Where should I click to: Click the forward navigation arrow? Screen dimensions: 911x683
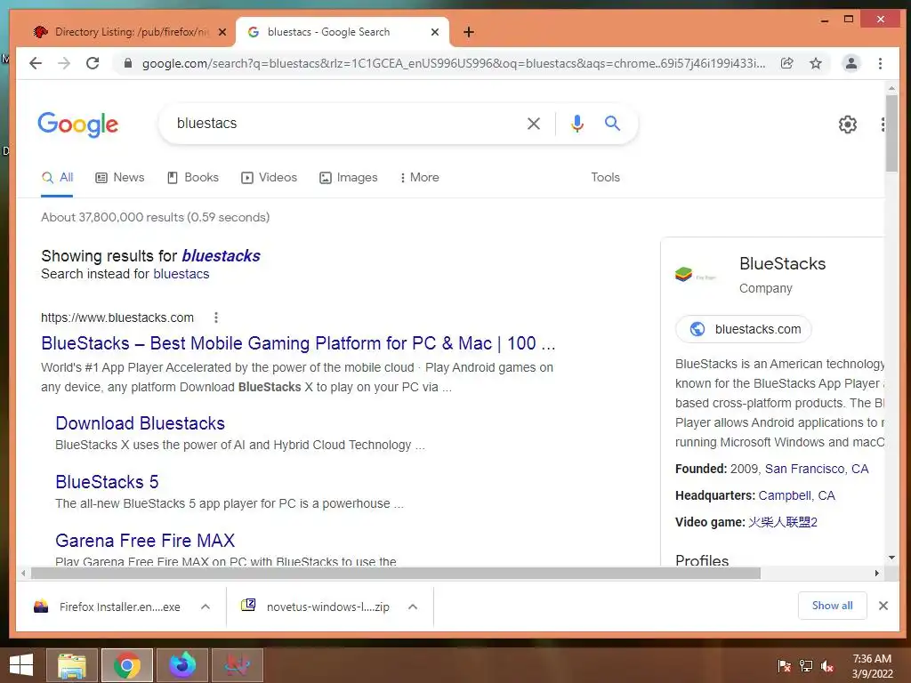point(64,63)
